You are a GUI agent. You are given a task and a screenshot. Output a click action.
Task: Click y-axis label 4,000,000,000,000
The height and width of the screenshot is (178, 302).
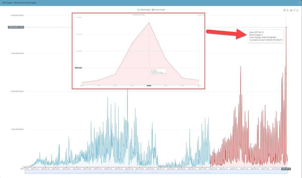(17, 16)
